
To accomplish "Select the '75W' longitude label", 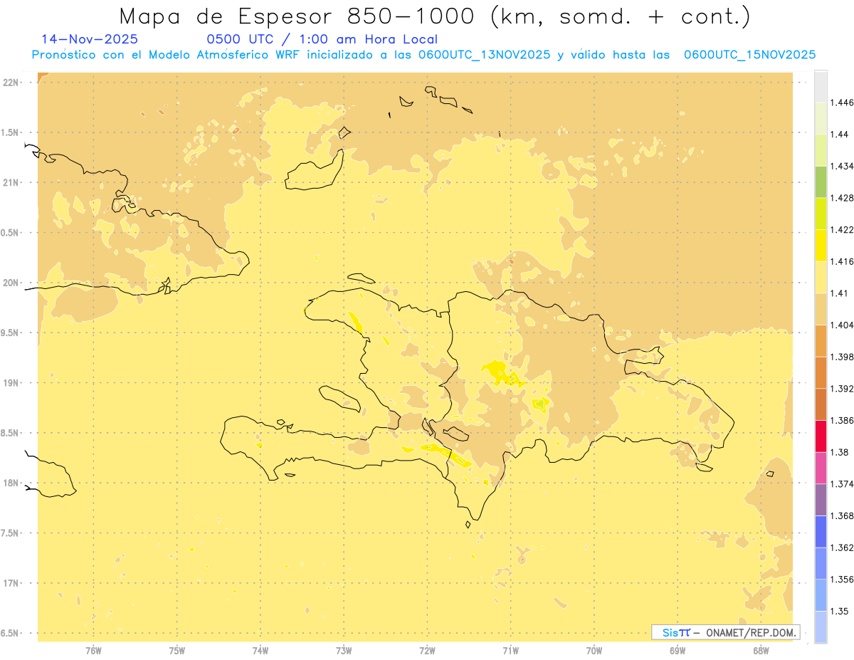I will tap(177, 651).
